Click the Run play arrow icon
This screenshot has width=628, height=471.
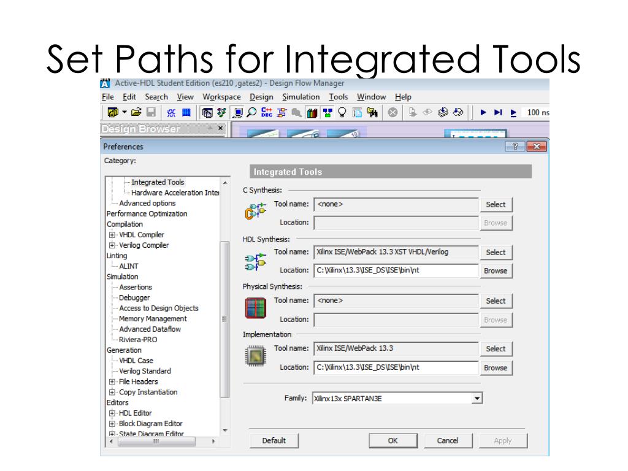[x=483, y=113]
